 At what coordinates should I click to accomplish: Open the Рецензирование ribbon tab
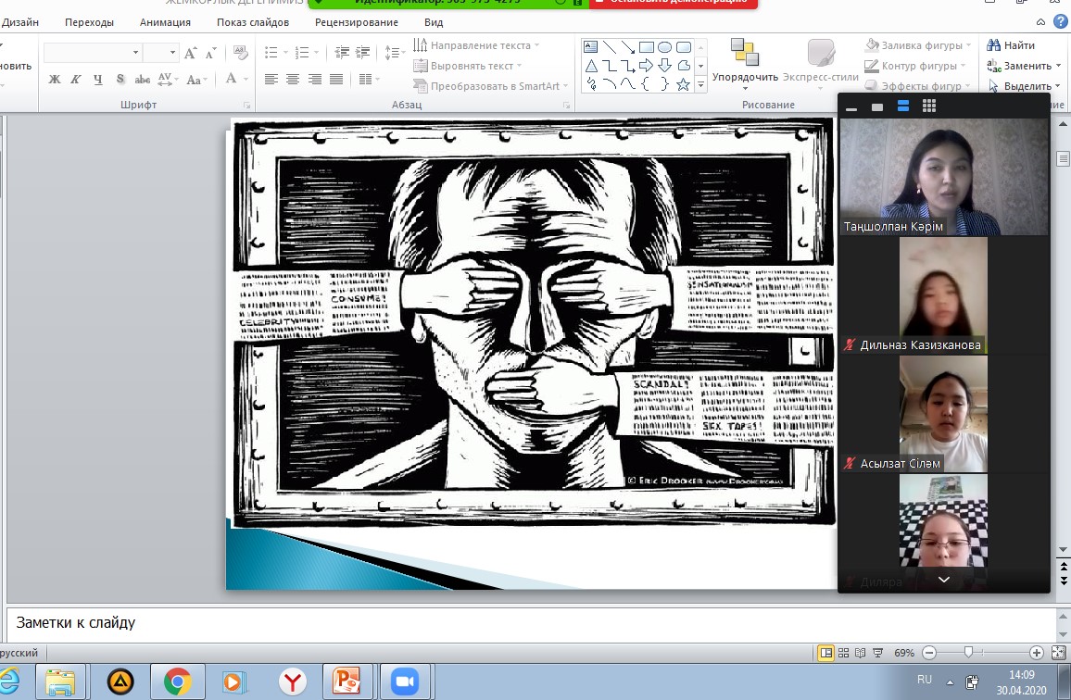(x=357, y=22)
